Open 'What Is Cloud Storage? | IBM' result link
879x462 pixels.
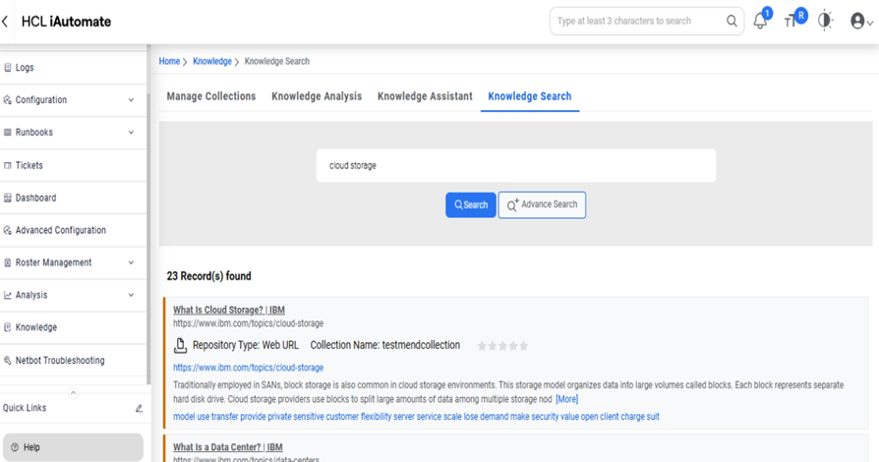229,310
